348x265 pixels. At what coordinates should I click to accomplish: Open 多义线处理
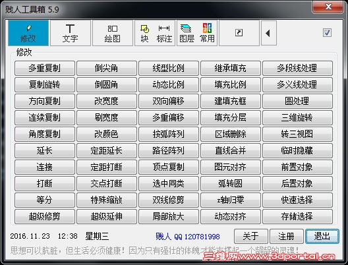coord(297,84)
